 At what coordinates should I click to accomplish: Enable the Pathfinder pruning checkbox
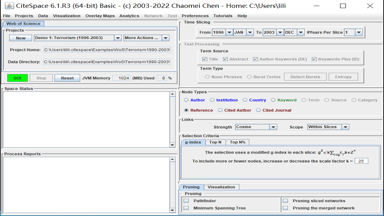coord(186,201)
